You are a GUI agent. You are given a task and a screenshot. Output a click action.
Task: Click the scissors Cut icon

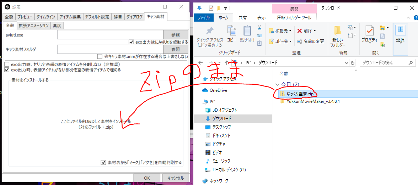pos(259,28)
